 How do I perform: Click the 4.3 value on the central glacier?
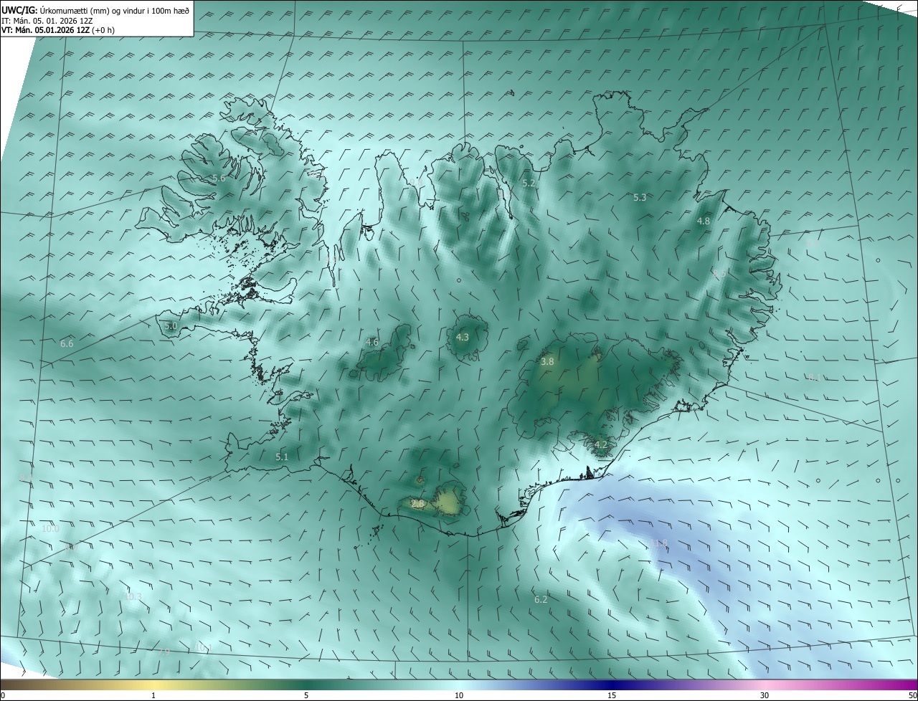tap(462, 337)
